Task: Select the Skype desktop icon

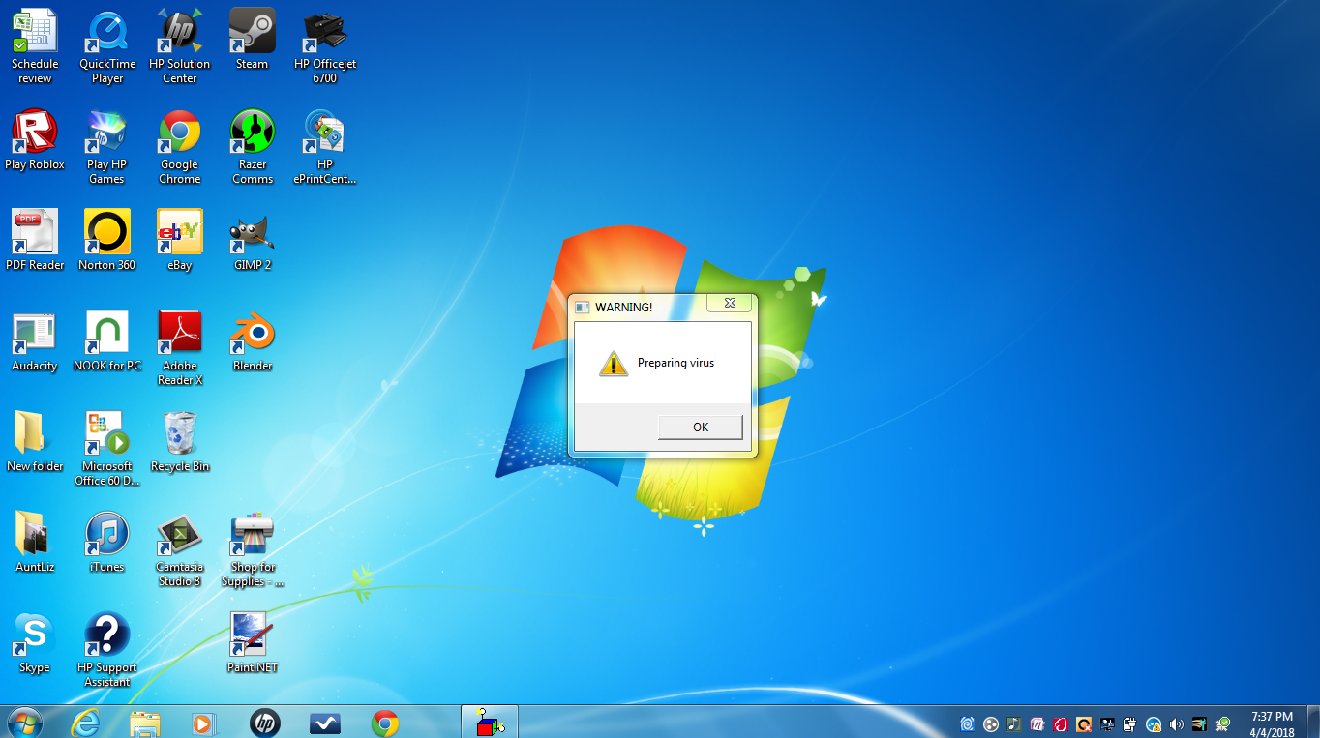Action: 35,643
